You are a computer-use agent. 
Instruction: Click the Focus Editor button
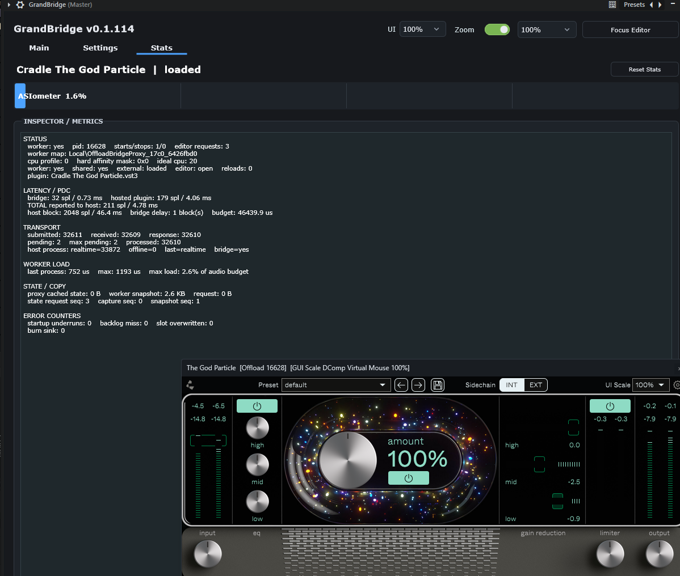[630, 30]
